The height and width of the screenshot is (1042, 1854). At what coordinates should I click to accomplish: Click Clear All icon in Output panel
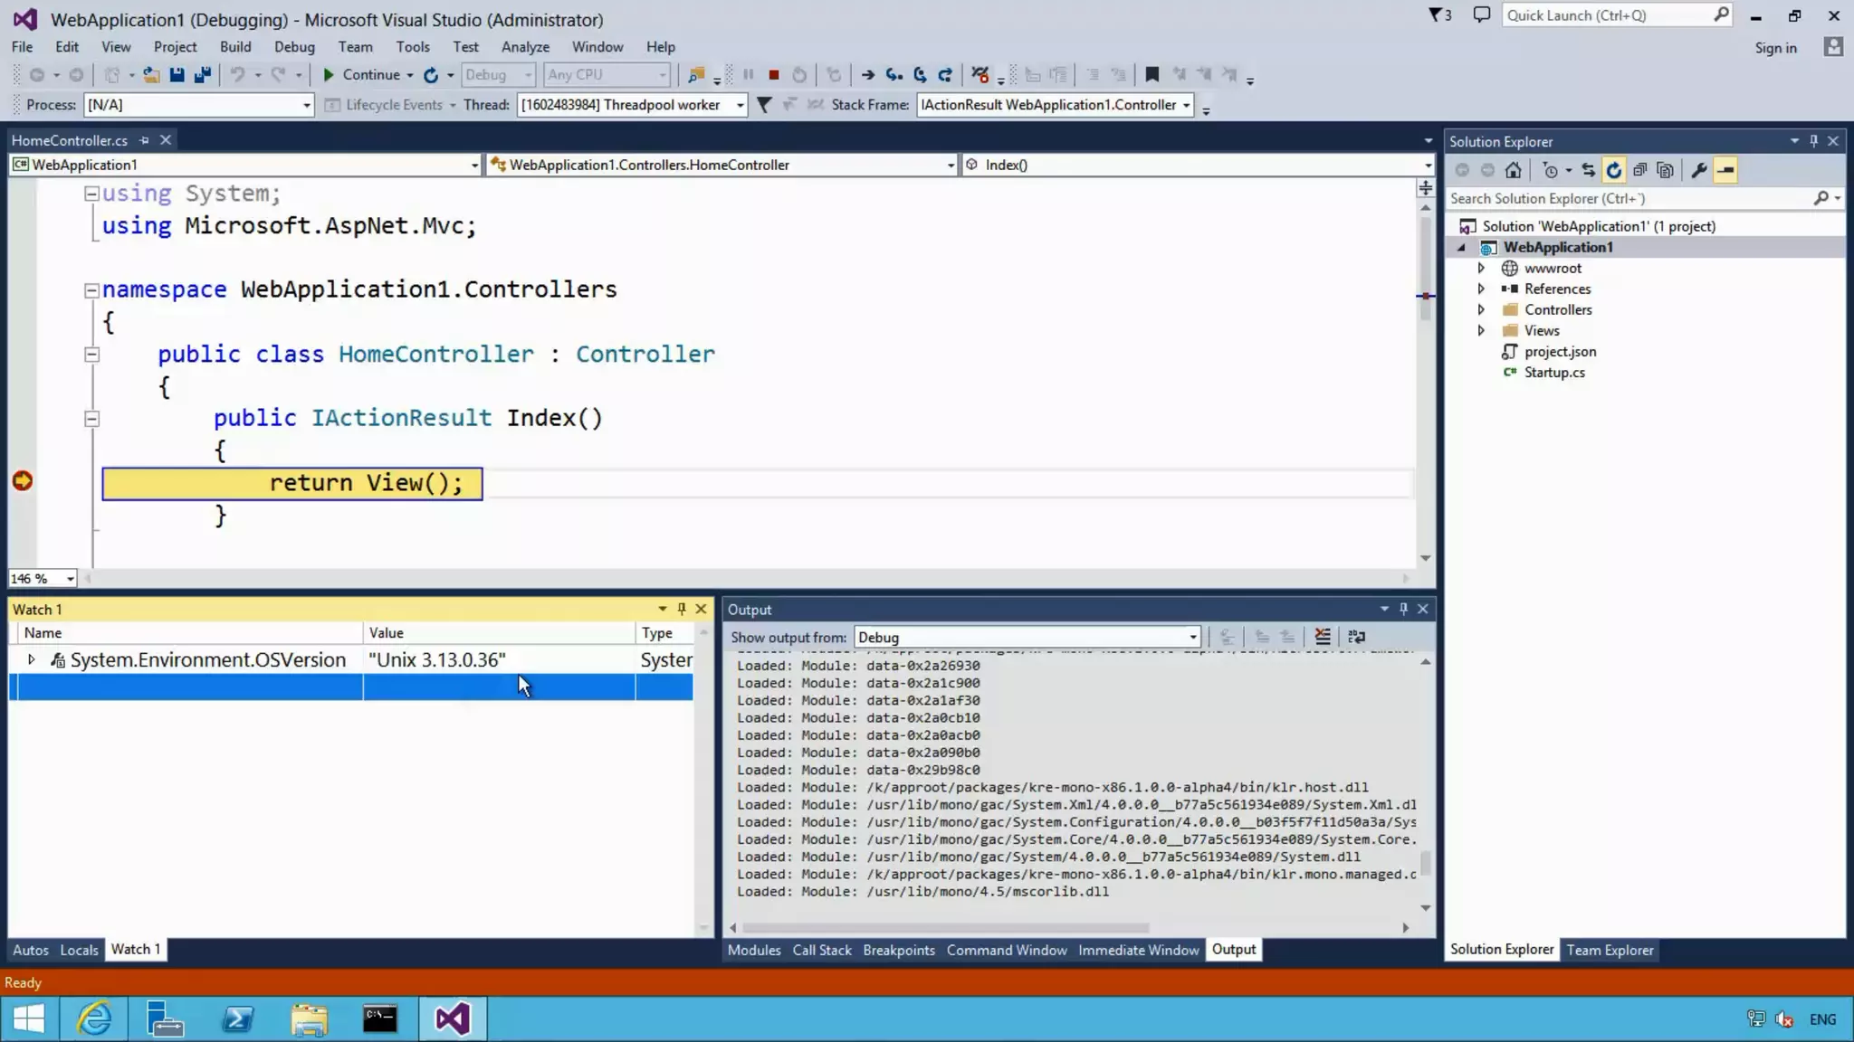click(x=1323, y=637)
